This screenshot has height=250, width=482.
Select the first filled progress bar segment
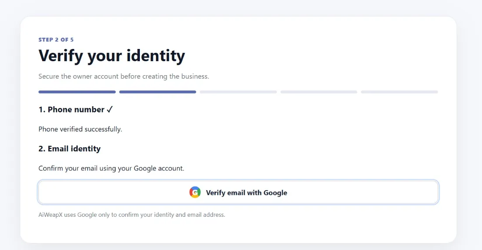(x=77, y=92)
